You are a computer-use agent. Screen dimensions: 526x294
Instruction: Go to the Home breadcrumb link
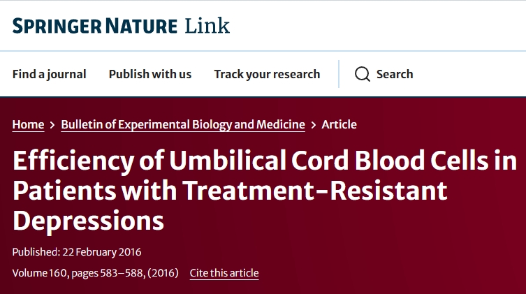[28, 124]
